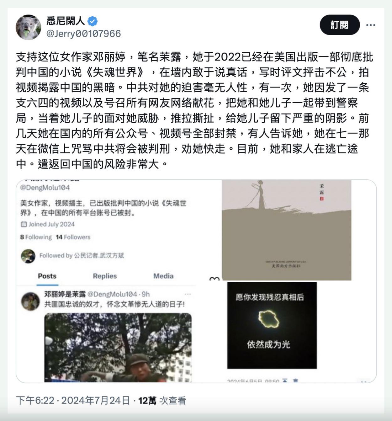Screen dimensions: 392x421
Task: Click the 14 Followers count
Action: 73,237
